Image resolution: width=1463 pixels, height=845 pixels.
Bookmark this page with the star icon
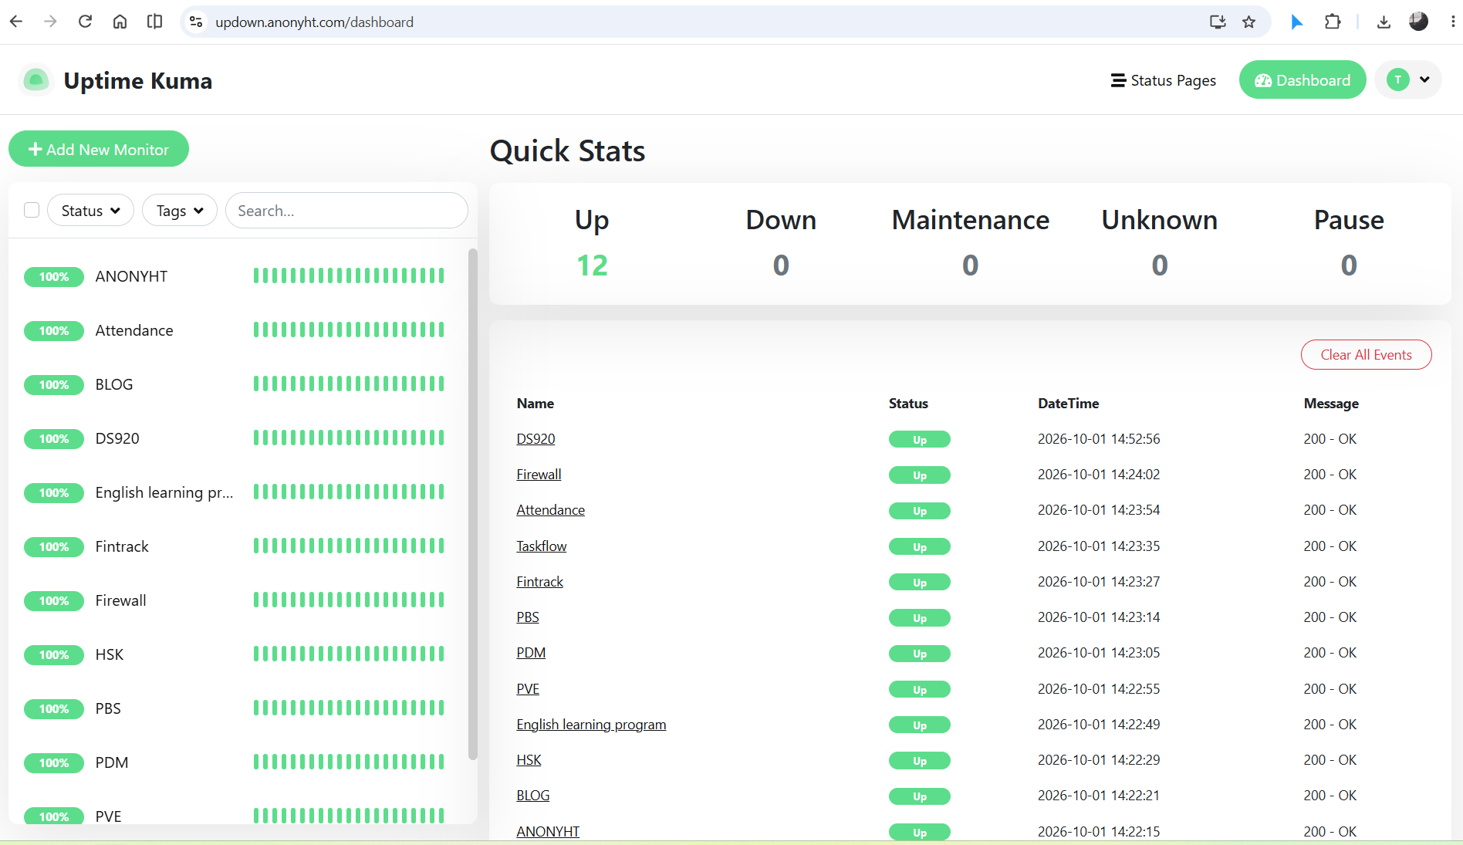[x=1249, y=22]
